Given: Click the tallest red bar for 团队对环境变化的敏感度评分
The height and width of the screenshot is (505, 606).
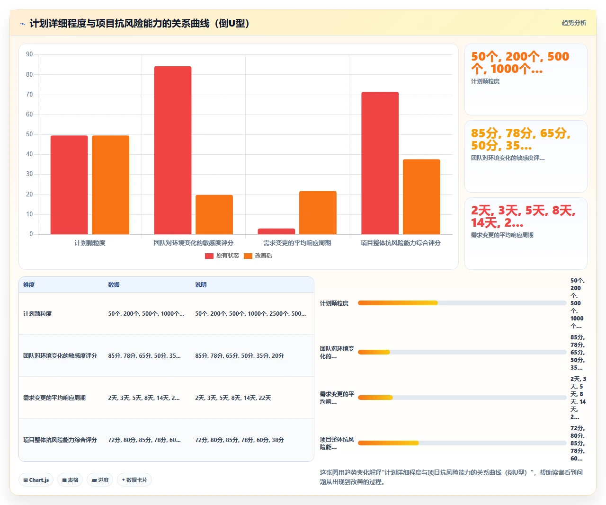Looking at the screenshot, I should (x=173, y=151).
